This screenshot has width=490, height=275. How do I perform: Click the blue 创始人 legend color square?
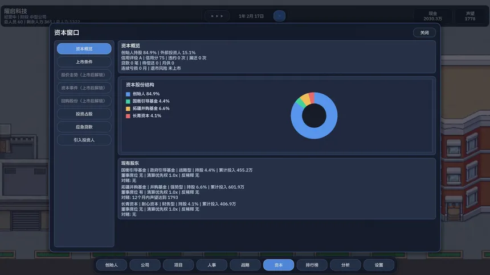(x=128, y=94)
